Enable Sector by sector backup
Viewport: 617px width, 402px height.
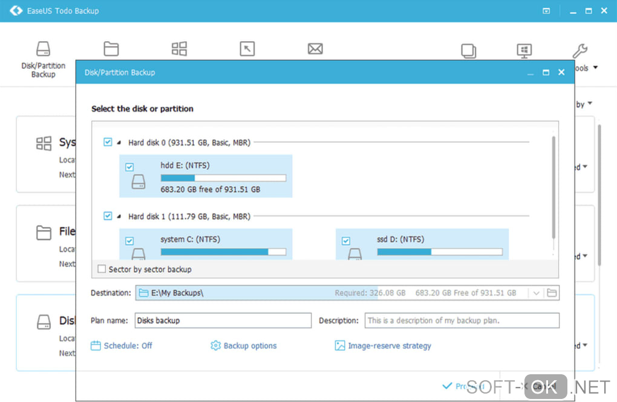click(x=102, y=269)
